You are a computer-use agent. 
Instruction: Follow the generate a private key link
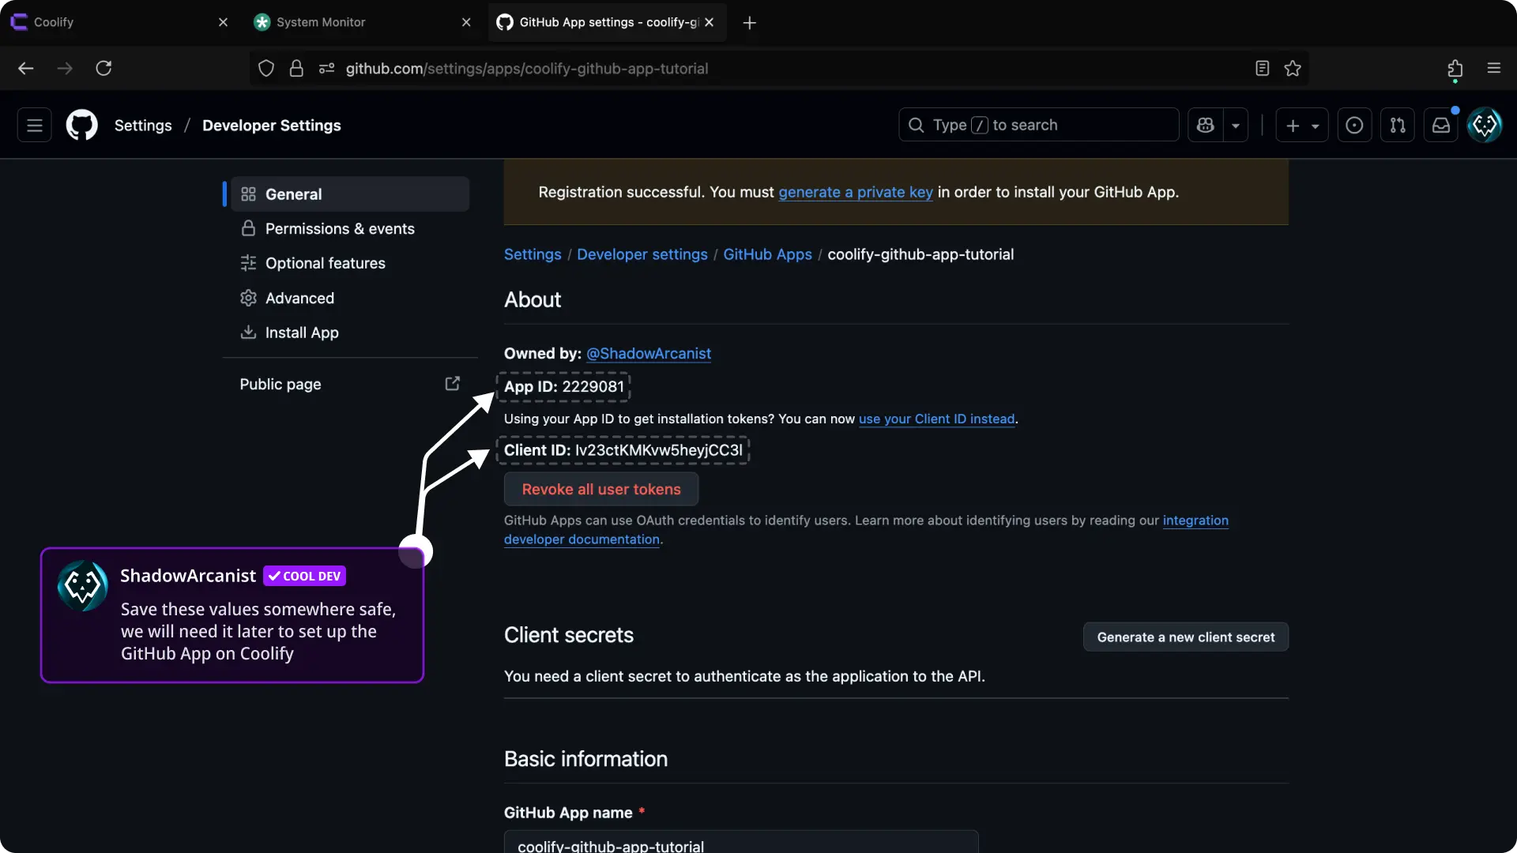(x=855, y=192)
